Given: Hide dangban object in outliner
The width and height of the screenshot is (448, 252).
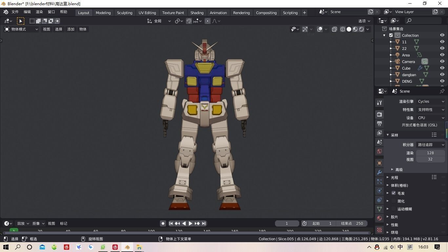Looking at the screenshot, I should click(442, 74).
